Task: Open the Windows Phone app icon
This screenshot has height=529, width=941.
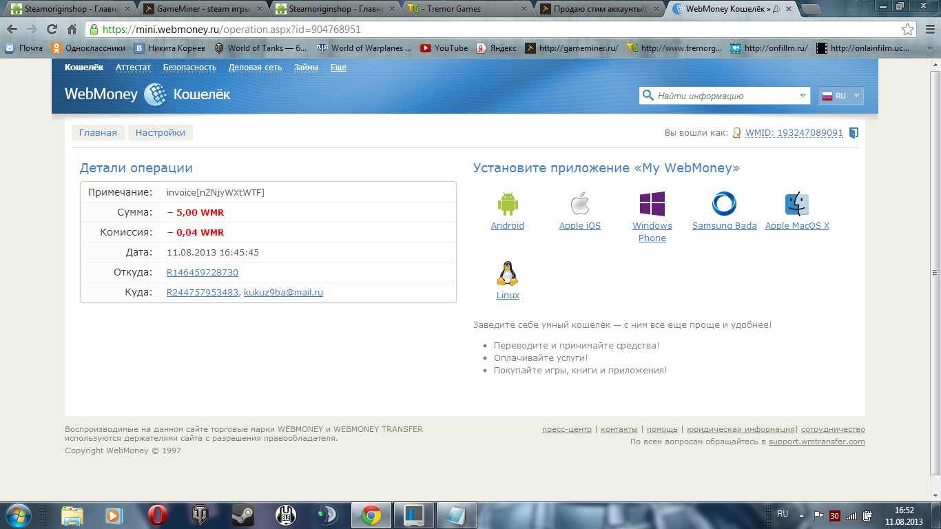Action: tap(652, 205)
